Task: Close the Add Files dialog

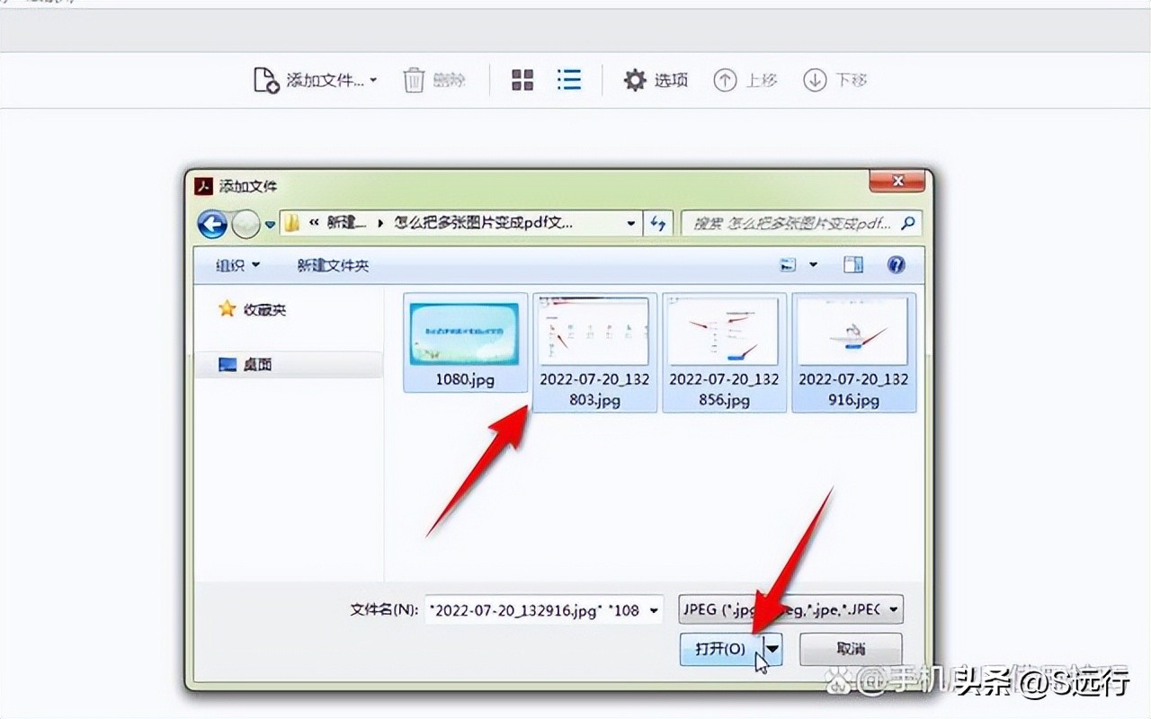Action: click(x=897, y=182)
